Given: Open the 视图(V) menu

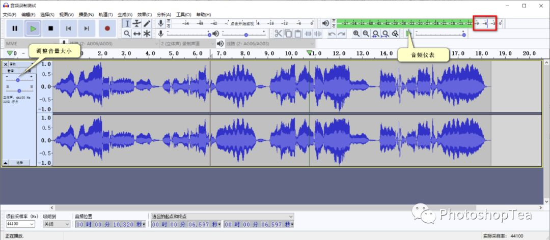Looking at the screenshot, I should click(x=66, y=15).
